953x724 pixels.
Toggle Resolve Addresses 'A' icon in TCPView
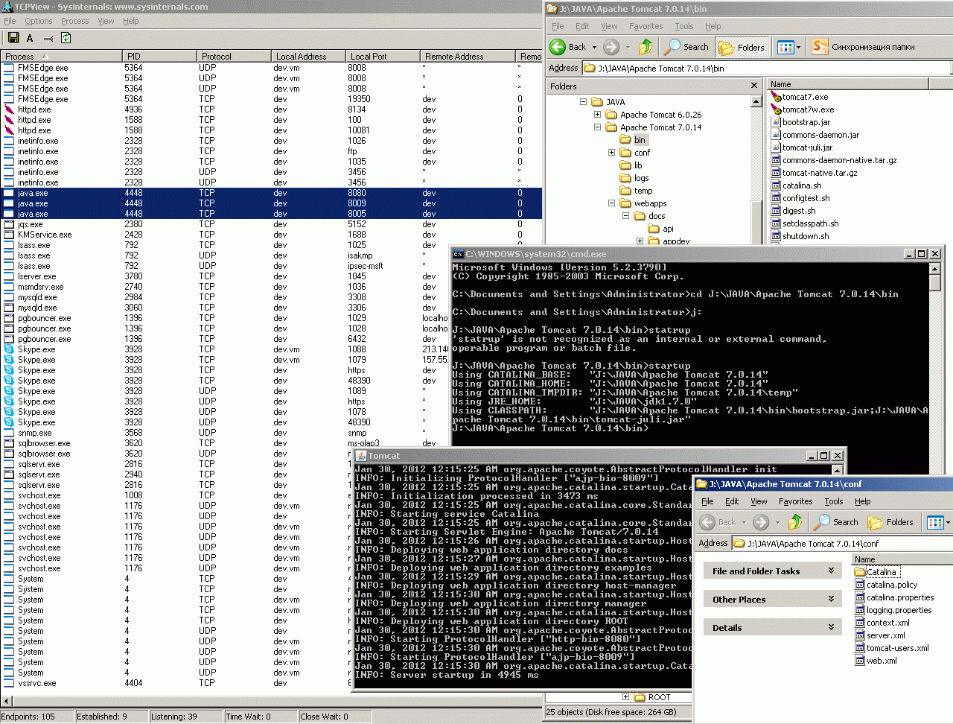[30, 38]
